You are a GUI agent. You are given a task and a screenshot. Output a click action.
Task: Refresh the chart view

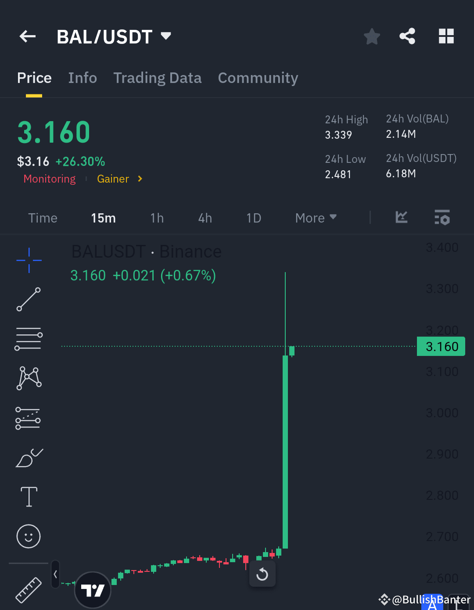click(x=262, y=574)
